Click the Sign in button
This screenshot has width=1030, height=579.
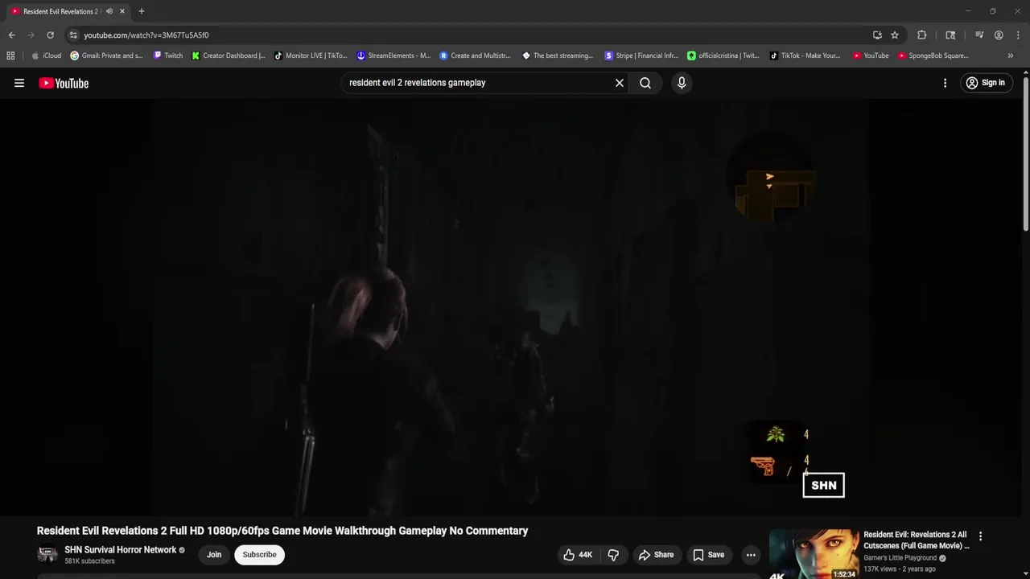[986, 83]
